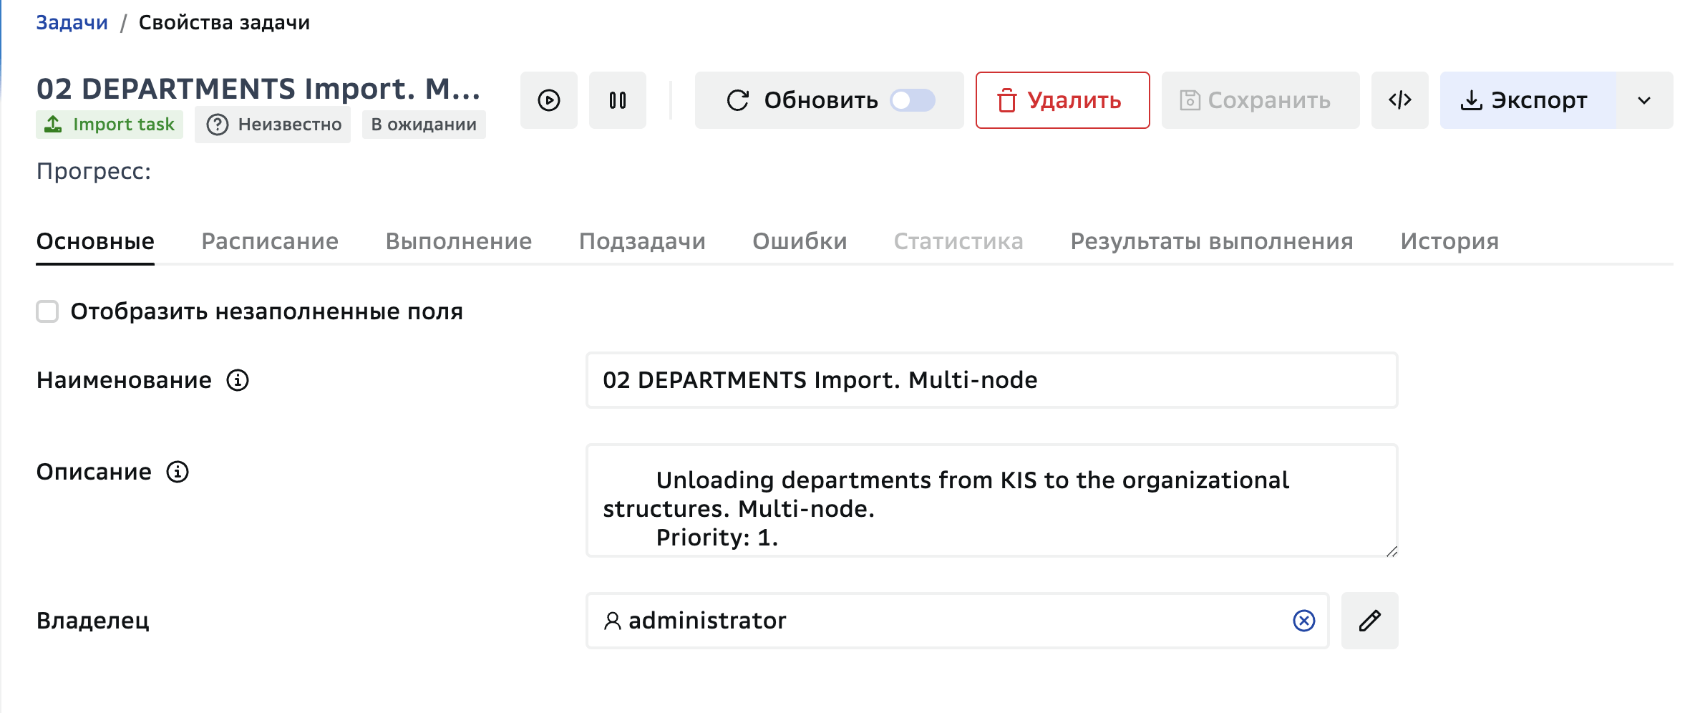The width and height of the screenshot is (1695, 713).
Task: Select the Ошибки tab
Action: pos(800,241)
